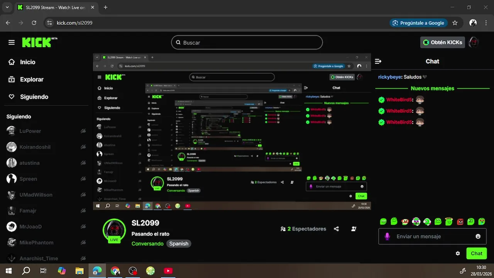Insert the clown emote

405,222
